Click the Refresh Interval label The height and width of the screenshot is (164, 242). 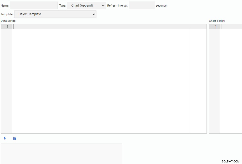tap(118, 6)
